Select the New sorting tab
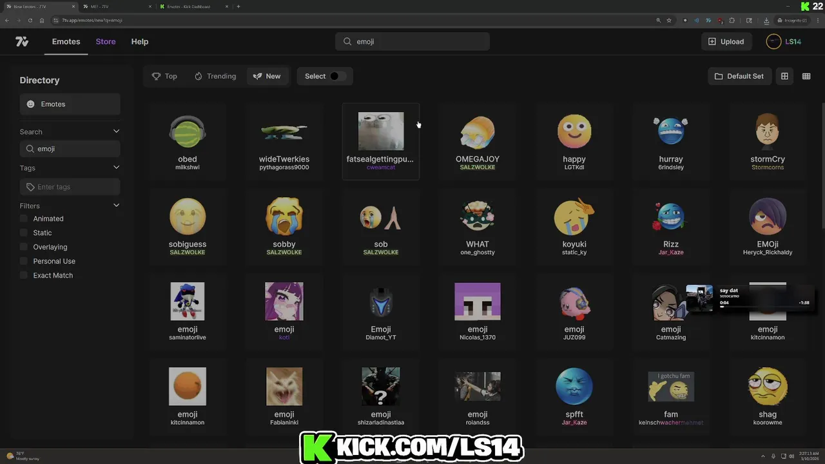 pyautogui.click(x=267, y=76)
